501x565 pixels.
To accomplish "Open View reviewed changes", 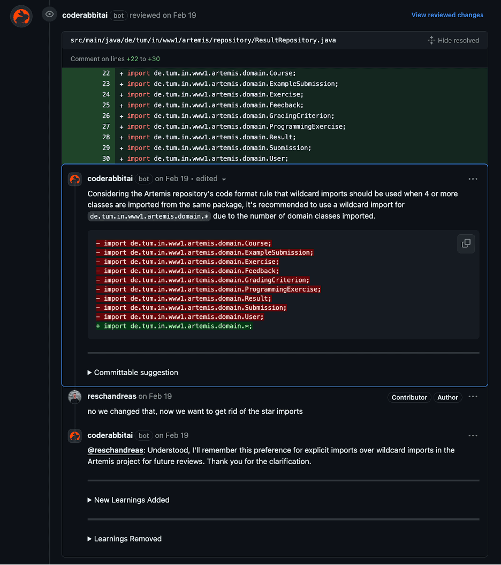I will [x=447, y=14].
